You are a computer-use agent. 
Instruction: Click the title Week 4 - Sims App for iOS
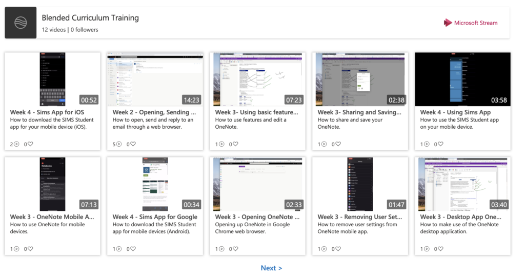click(47, 112)
